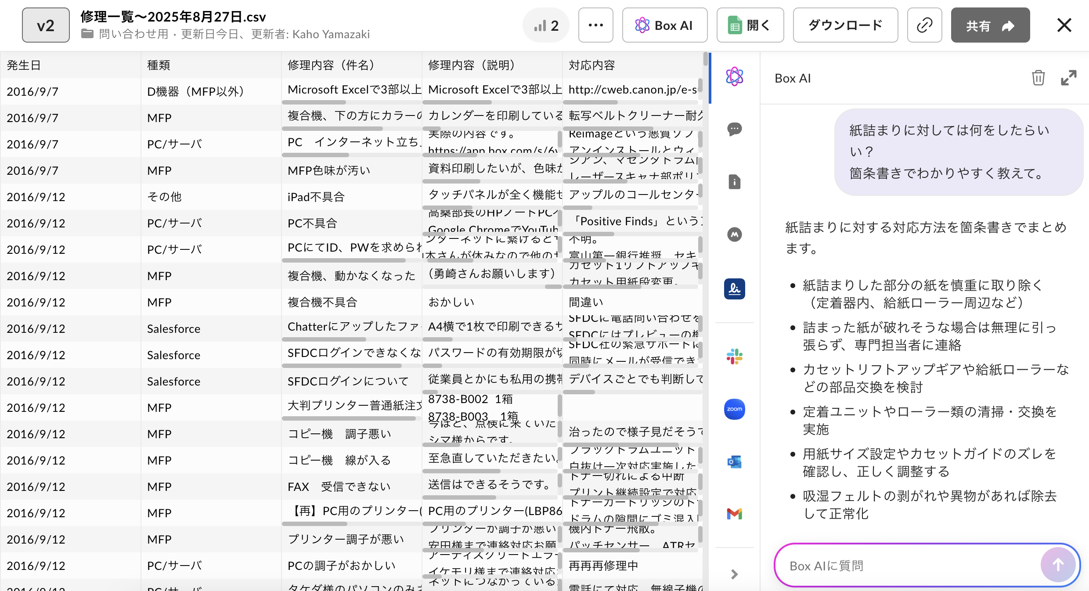
Task: Clear Box AI conversation with trash icon
Action: pyautogui.click(x=1038, y=78)
